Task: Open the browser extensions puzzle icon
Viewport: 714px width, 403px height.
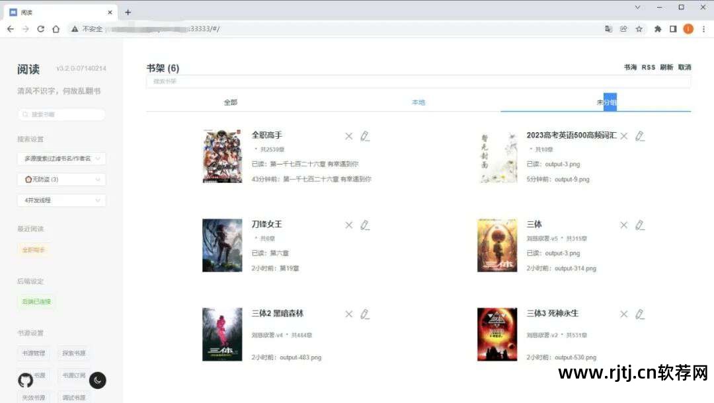Action: pyautogui.click(x=658, y=28)
